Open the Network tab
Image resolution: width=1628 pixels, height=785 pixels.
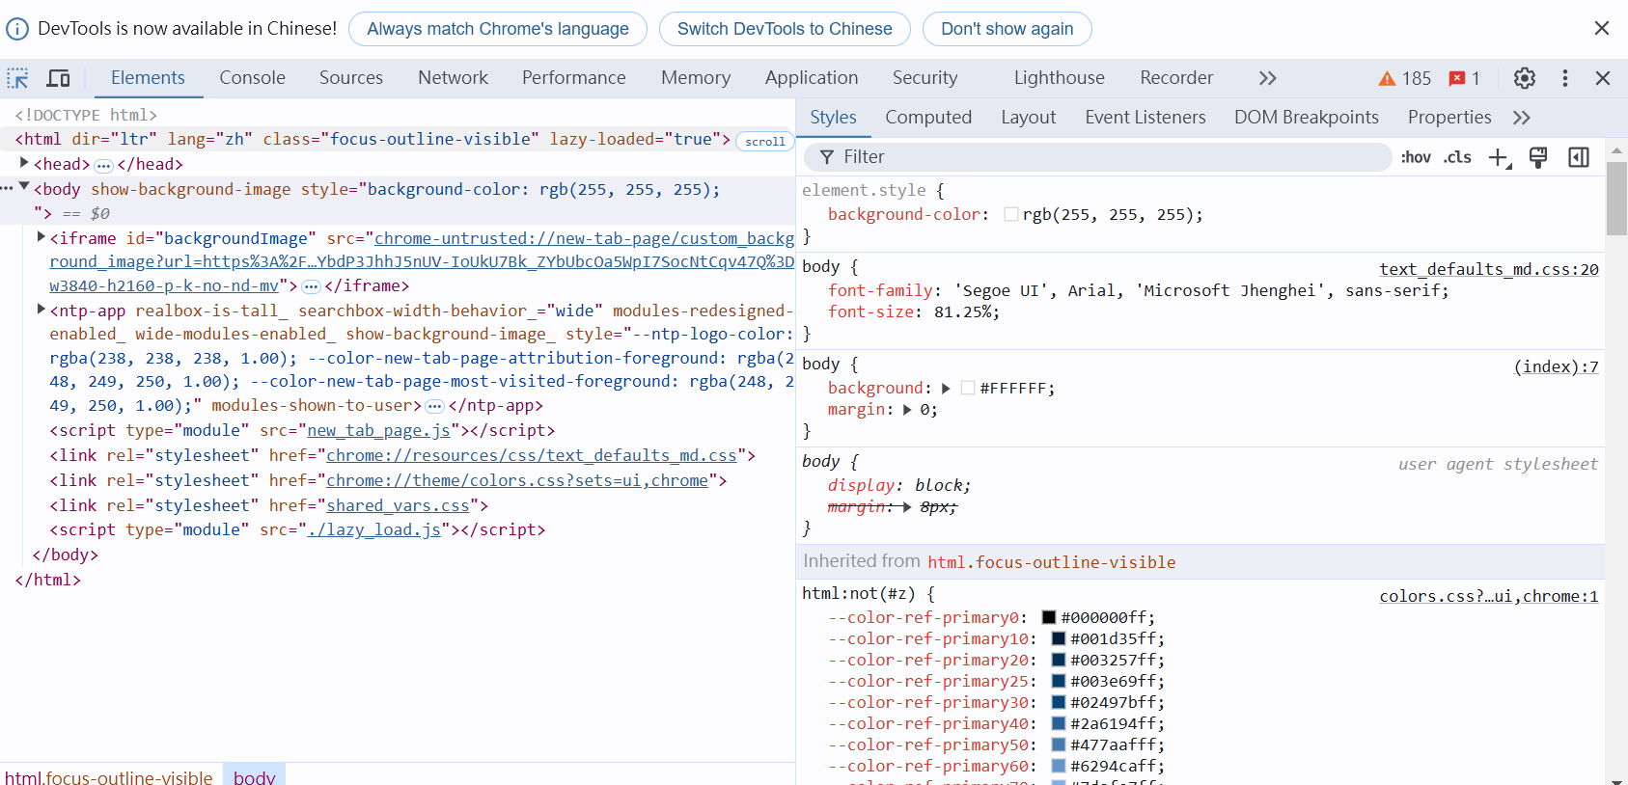[453, 78]
